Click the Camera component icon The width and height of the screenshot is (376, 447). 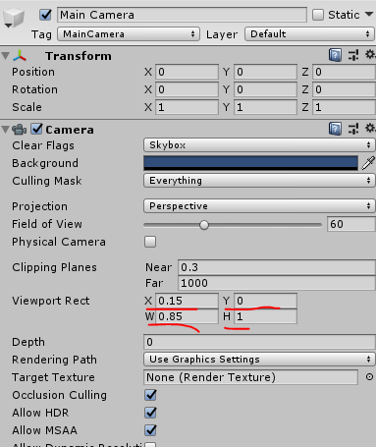tap(20, 130)
